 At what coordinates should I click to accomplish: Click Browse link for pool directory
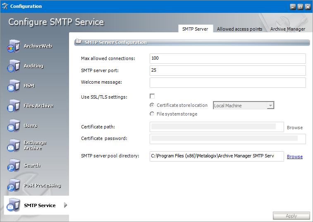[294, 157]
